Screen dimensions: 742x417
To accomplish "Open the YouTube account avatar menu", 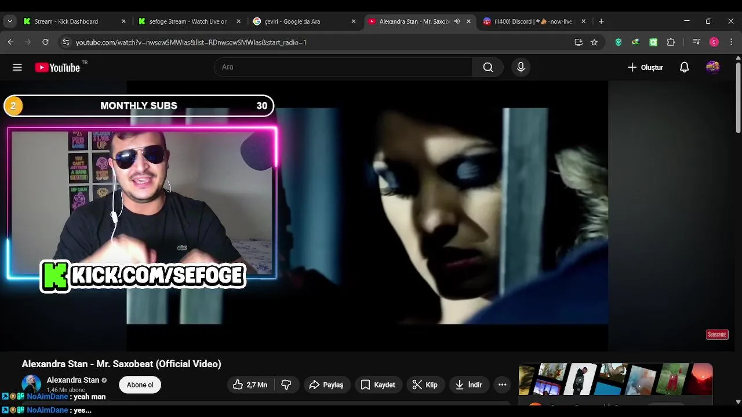I will (x=713, y=67).
